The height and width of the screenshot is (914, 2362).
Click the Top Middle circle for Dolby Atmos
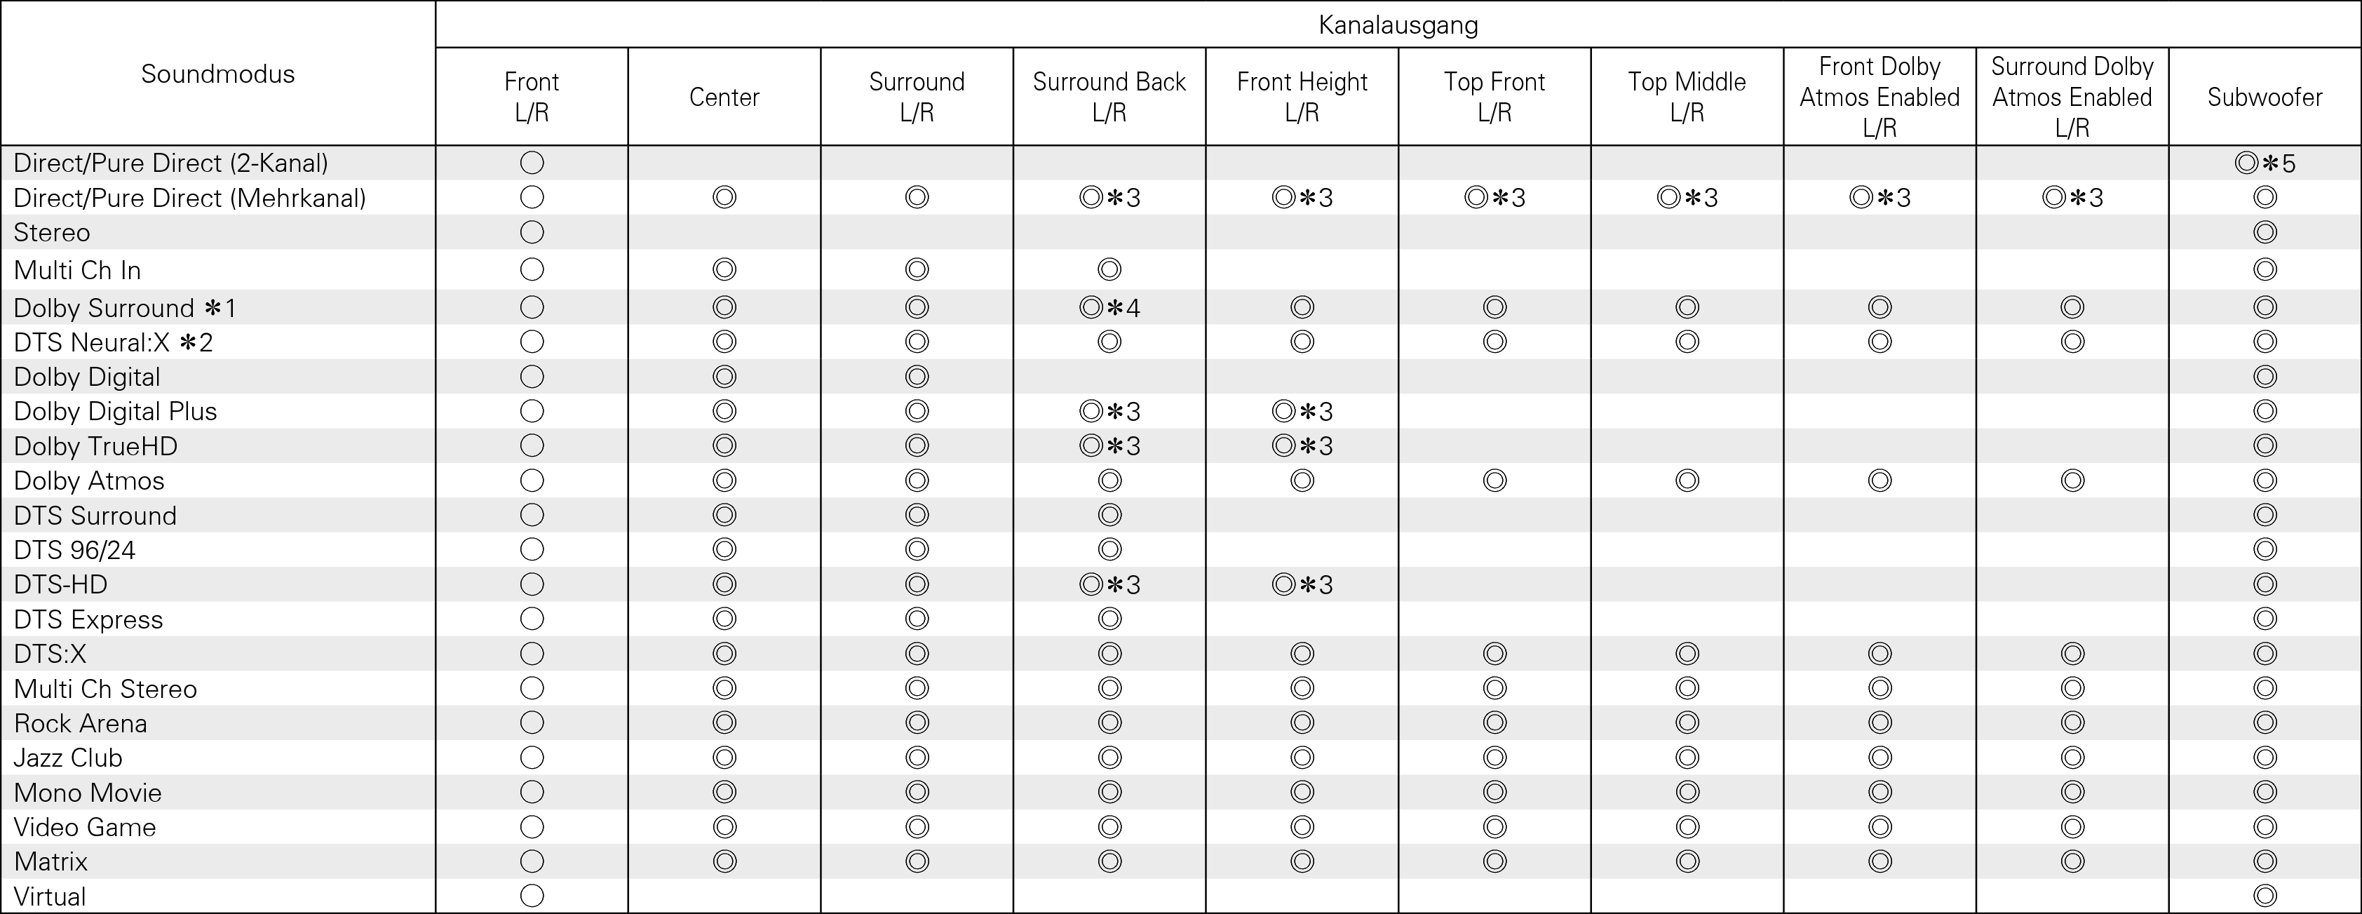(x=1687, y=480)
